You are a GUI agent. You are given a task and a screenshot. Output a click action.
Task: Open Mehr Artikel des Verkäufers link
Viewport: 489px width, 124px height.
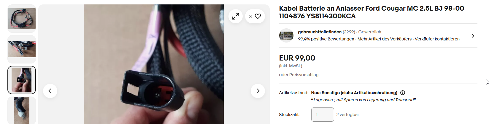pyautogui.click(x=385, y=39)
